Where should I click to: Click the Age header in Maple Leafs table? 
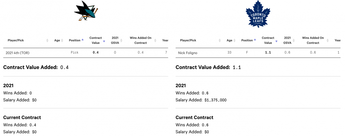click(x=229, y=40)
